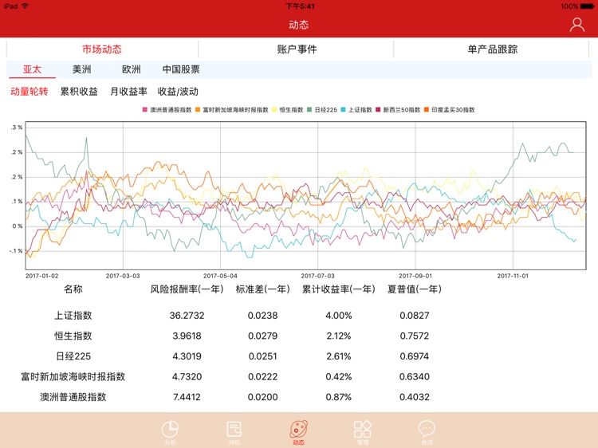
Task: Select the 富时新加坡海峡时报指数 row name
Action: [73, 377]
